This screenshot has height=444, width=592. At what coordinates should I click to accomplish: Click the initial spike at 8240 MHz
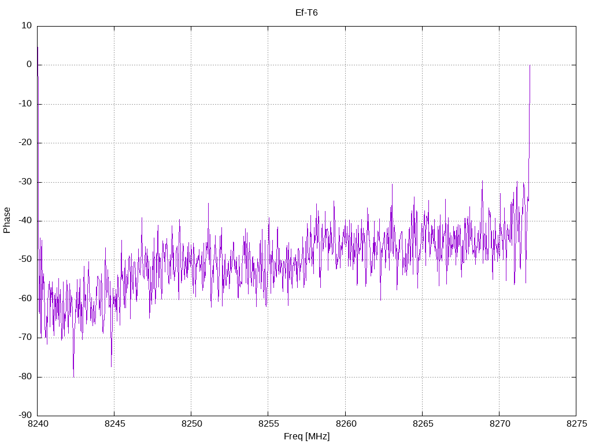pos(38,47)
